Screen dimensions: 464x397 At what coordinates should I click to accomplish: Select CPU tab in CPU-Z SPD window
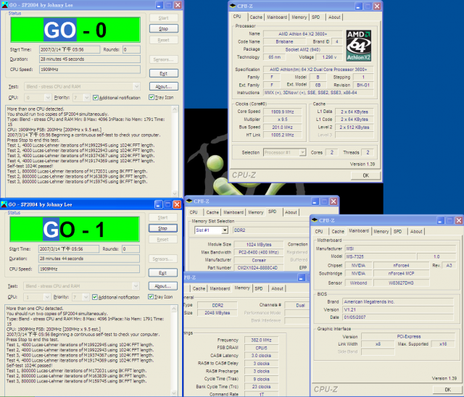click(194, 212)
